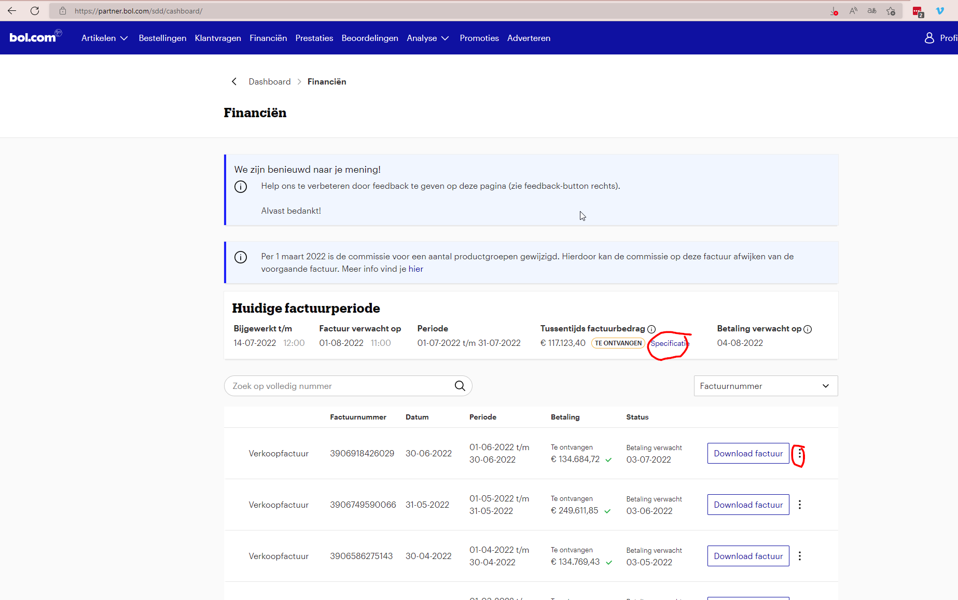Open more options for invoice 3906586275143

click(x=800, y=556)
